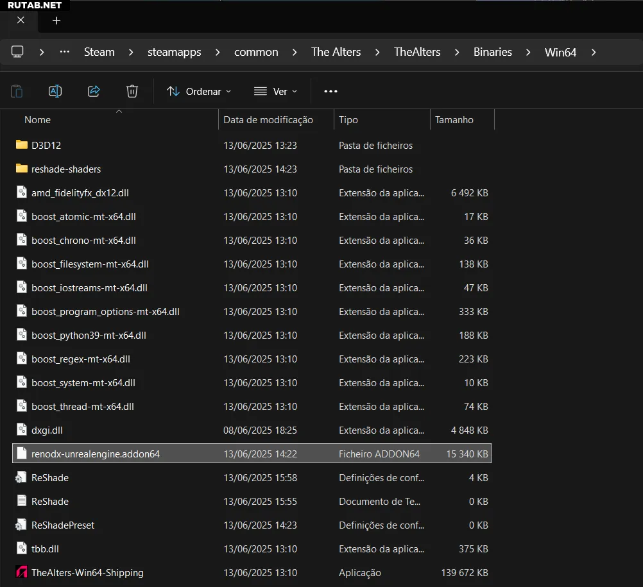Viewport: 643px width, 587px height.
Task: Click the 139 672 KB size cell
Action: point(465,573)
